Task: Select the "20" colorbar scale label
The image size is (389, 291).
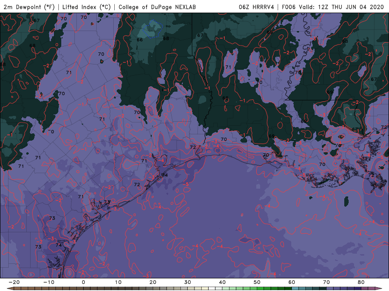Action: pyautogui.click(x=153, y=282)
